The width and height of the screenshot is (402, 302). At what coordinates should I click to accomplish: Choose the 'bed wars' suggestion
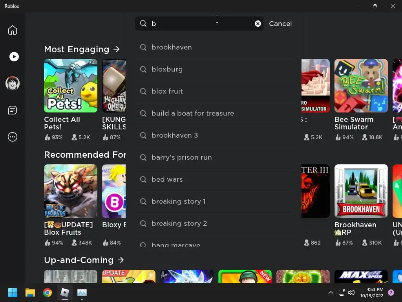[214, 180]
